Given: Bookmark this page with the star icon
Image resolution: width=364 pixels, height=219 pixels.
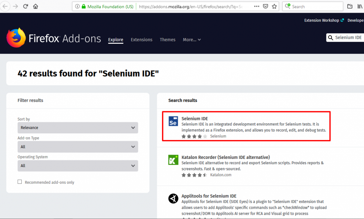Looking at the screenshot, I should point(274,6).
